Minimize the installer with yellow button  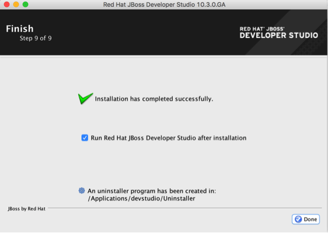(16, 5)
